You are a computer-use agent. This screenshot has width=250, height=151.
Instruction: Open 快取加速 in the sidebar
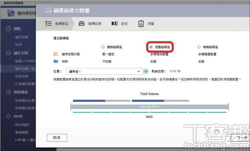pos(22,77)
